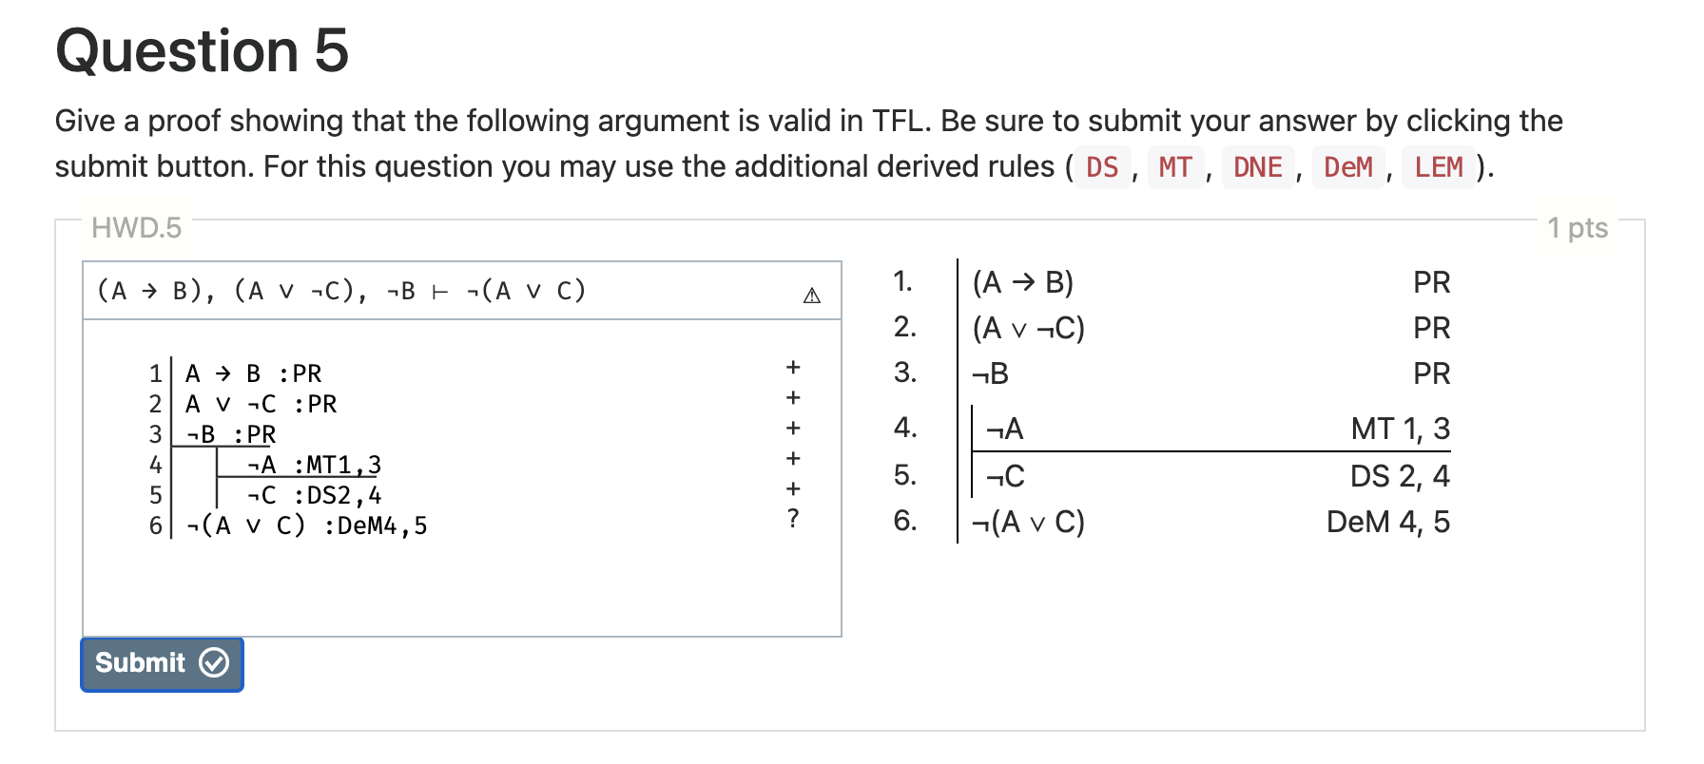1704x764 pixels.
Task: Click line 6 to edit the DeM step
Action: click(304, 525)
